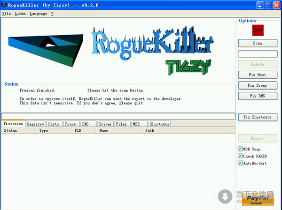
Task: Switch to the Files tab
Action: [122, 124]
